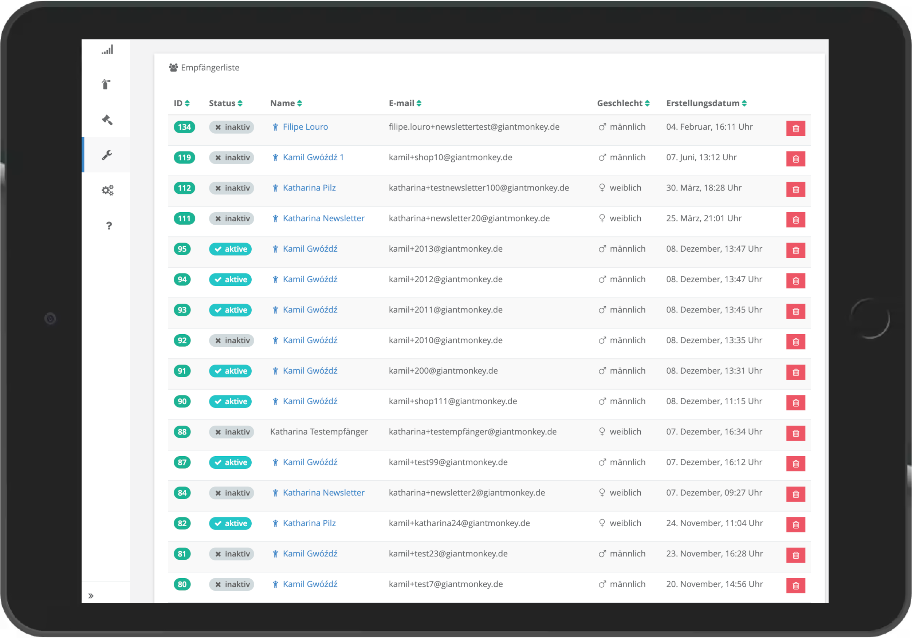The height and width of the screenshot is (638, 912).
Task: Click email kamil+test7@giantmonkey.de
Action: tap(446, 584)
